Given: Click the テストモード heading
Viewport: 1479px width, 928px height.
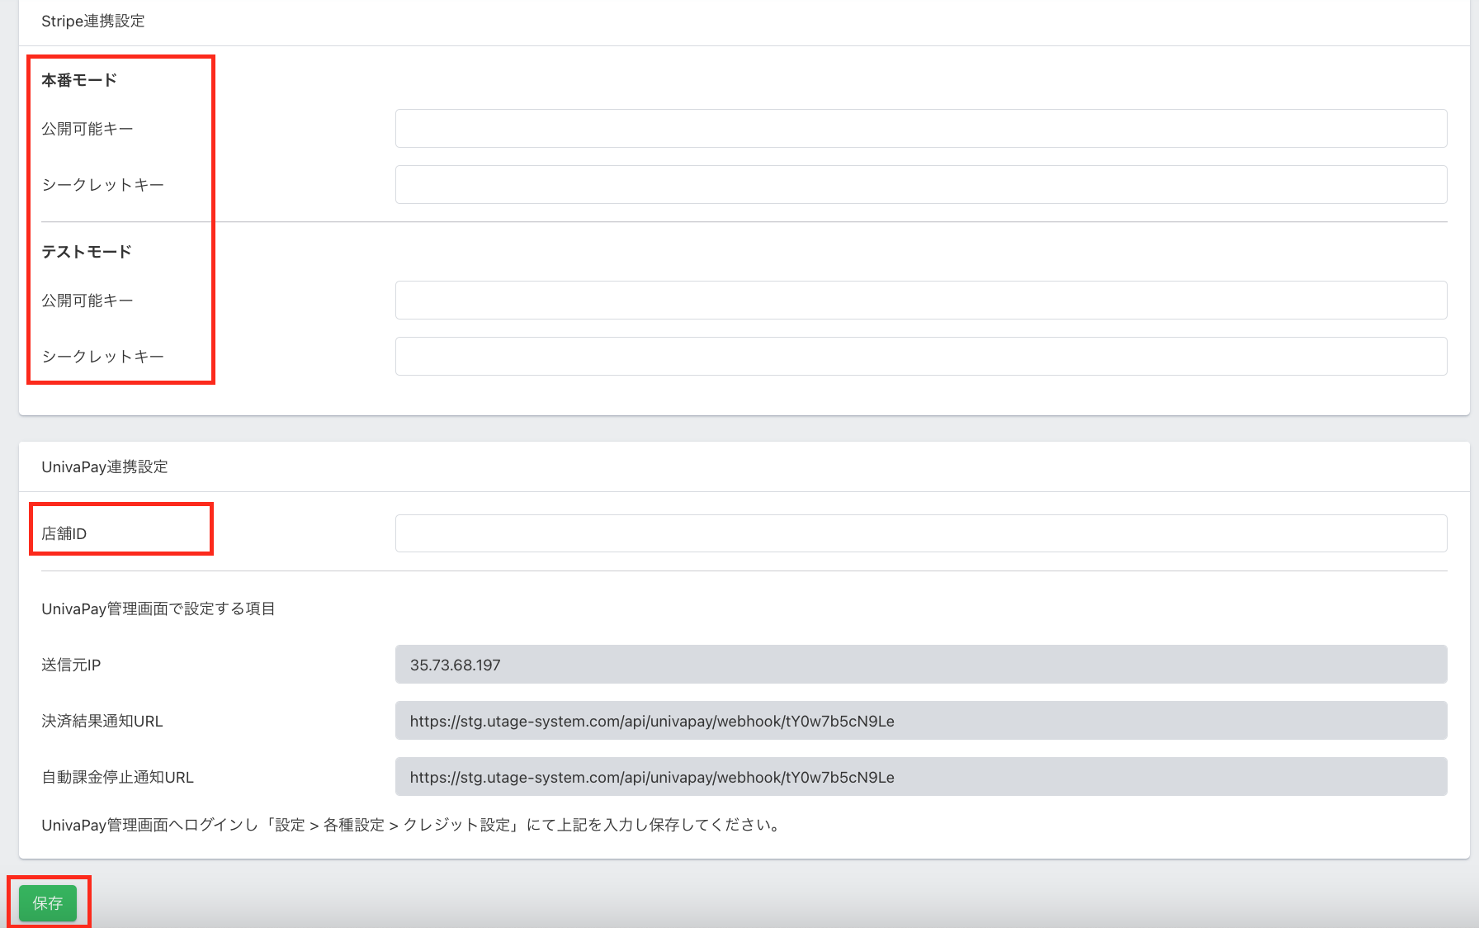Looking at the screenshot, I should pyautogui.click(x=87, y=252).
